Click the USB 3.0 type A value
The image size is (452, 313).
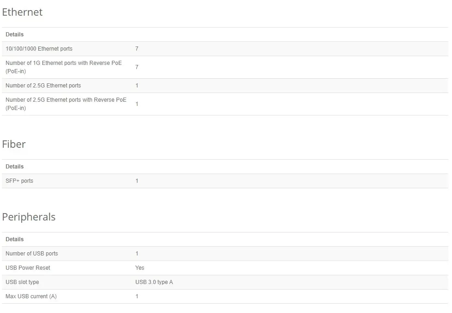(x=154, y=282)
